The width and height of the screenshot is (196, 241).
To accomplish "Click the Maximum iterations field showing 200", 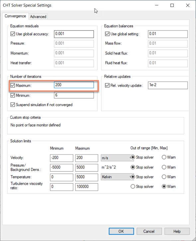I will (74, 85).
